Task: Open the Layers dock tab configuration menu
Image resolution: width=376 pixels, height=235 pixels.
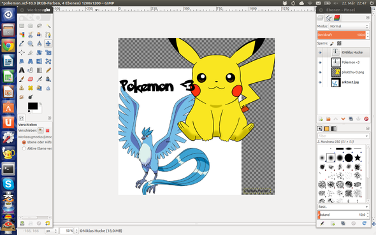Action: click(368, 18)
